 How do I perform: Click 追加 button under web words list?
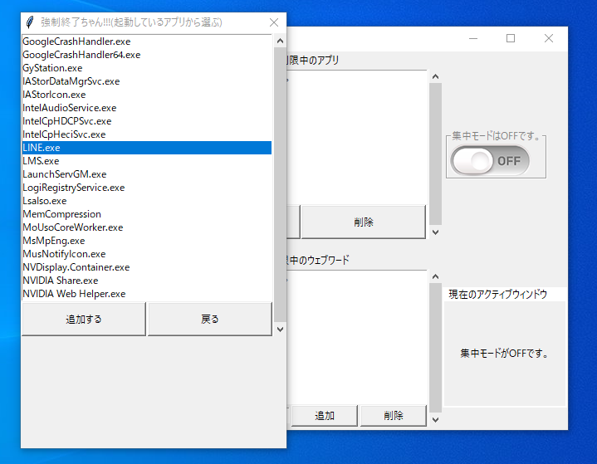325,416
